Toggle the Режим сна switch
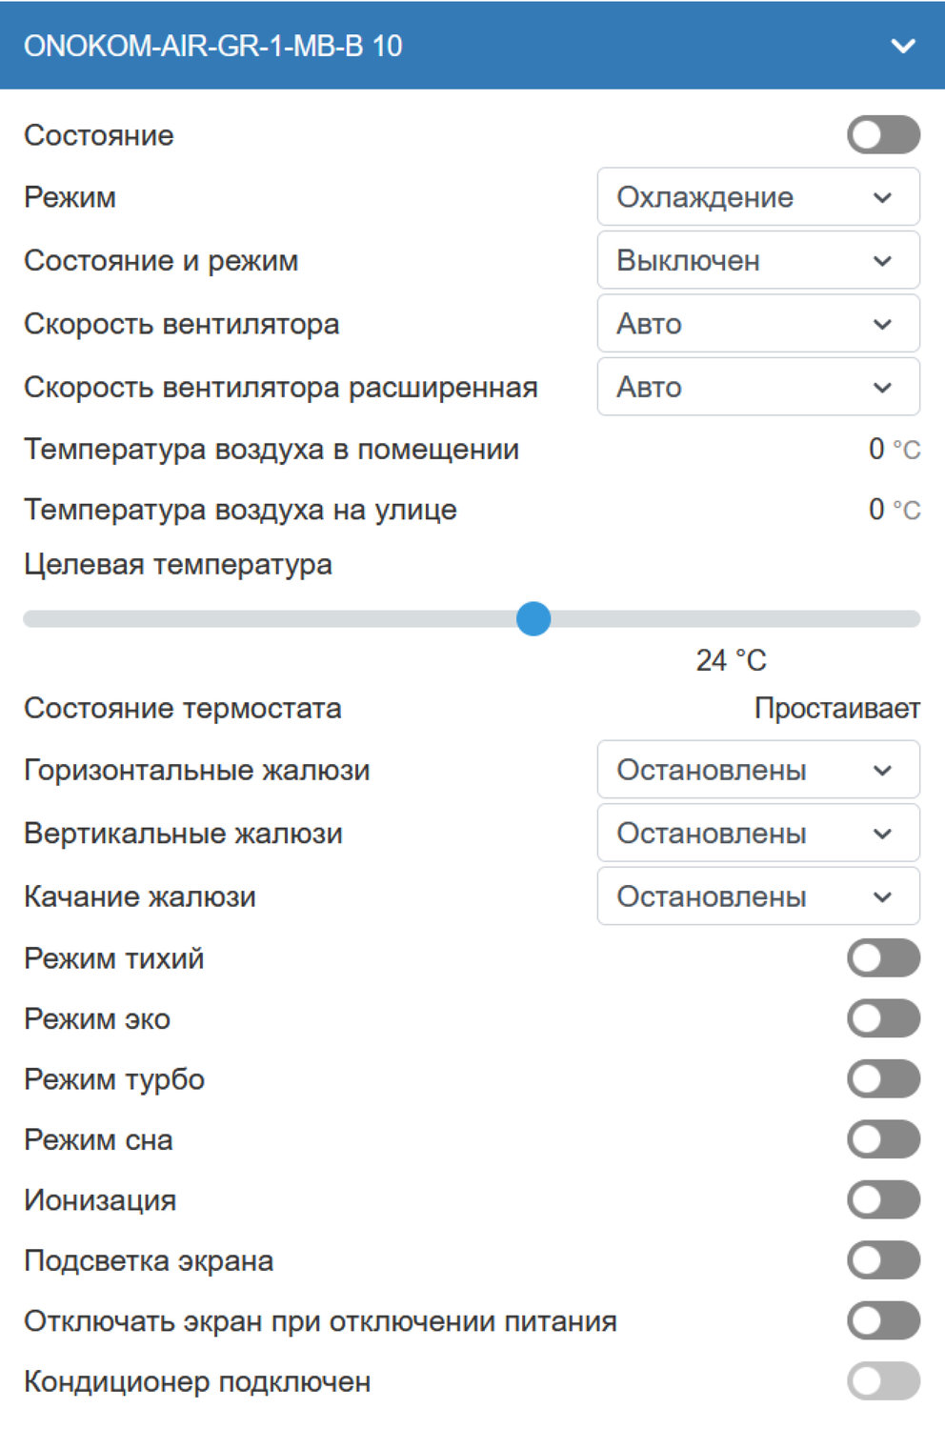Image resolution: width=945 pixels, height=1429 pixels. [x=883, y=1139]
